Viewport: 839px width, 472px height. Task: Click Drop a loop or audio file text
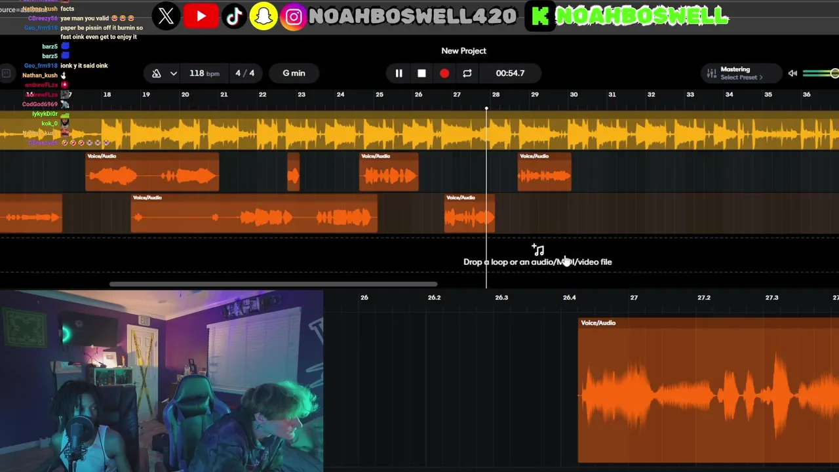click(537, 262)
